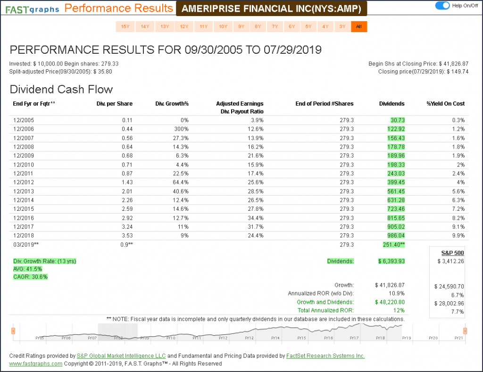
Task: Click the 9.9% yield on cost cell
Action: [x=458, y=236]
